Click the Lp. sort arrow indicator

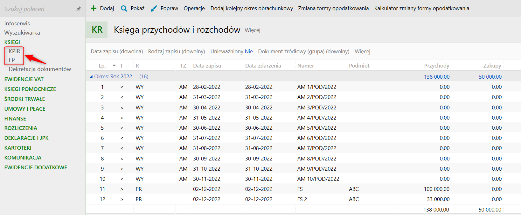[114, 66]
